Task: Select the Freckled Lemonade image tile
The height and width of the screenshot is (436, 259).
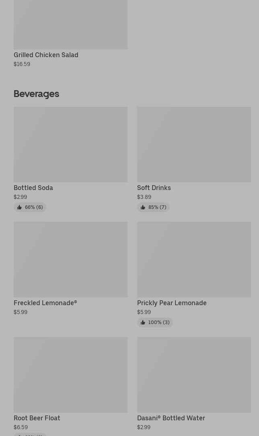Action: (x=70, y=259)
